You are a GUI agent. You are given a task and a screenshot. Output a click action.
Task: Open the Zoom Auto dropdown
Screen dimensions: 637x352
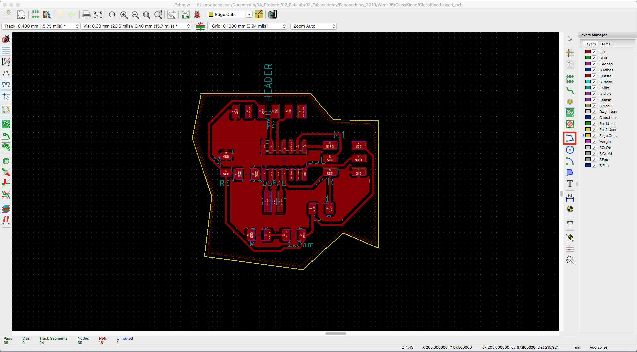click(x=314, y=26)
